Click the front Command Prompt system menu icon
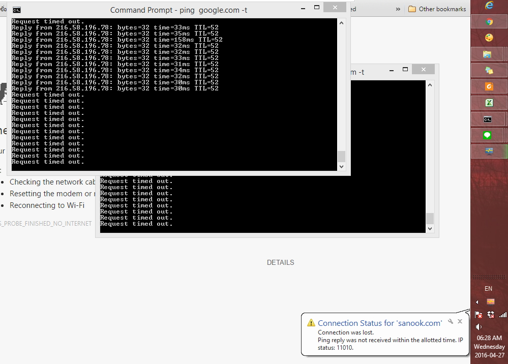Viewport: 508px width, 364px height. (x=16, y=10)
